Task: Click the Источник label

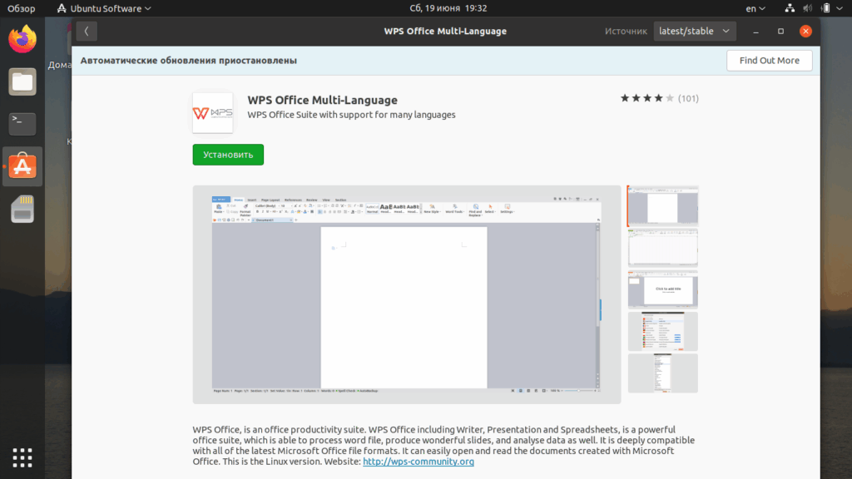Action: point(626,32)
